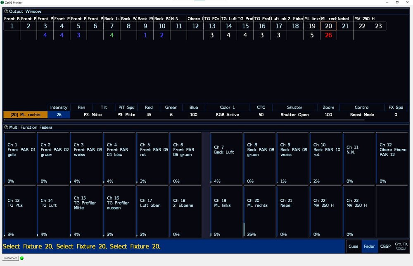
Task: Select the Ch 11 N.N. fader
Action: tap(359, 158)
